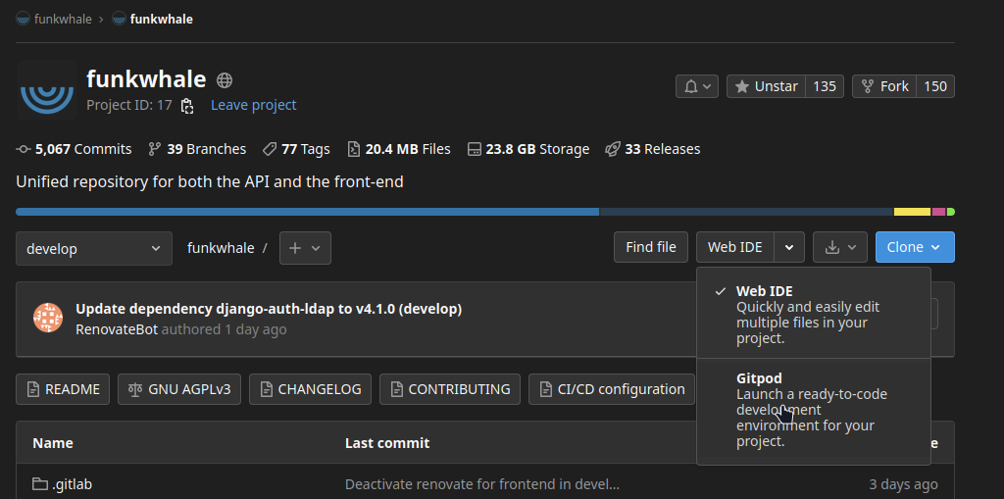
Task: View the 39 Branches list
Action: 197,149
